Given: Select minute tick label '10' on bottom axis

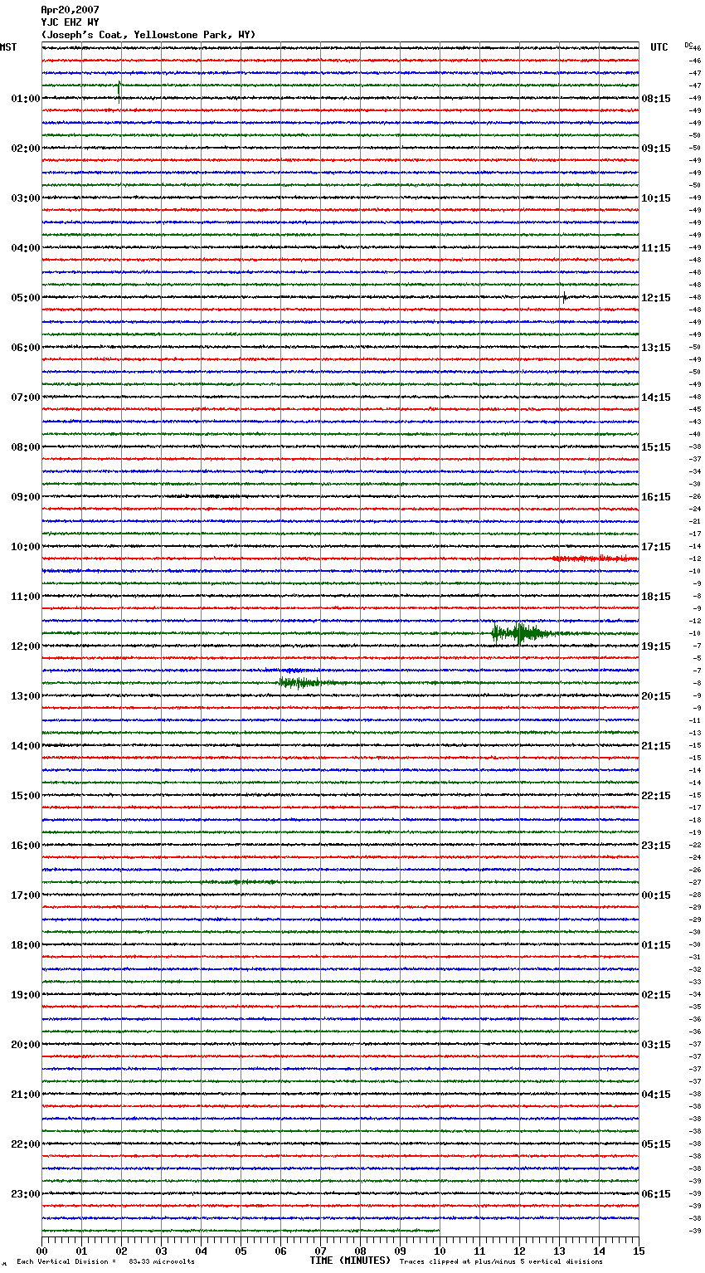Looking at the screenshot, I should (440, 1251).
